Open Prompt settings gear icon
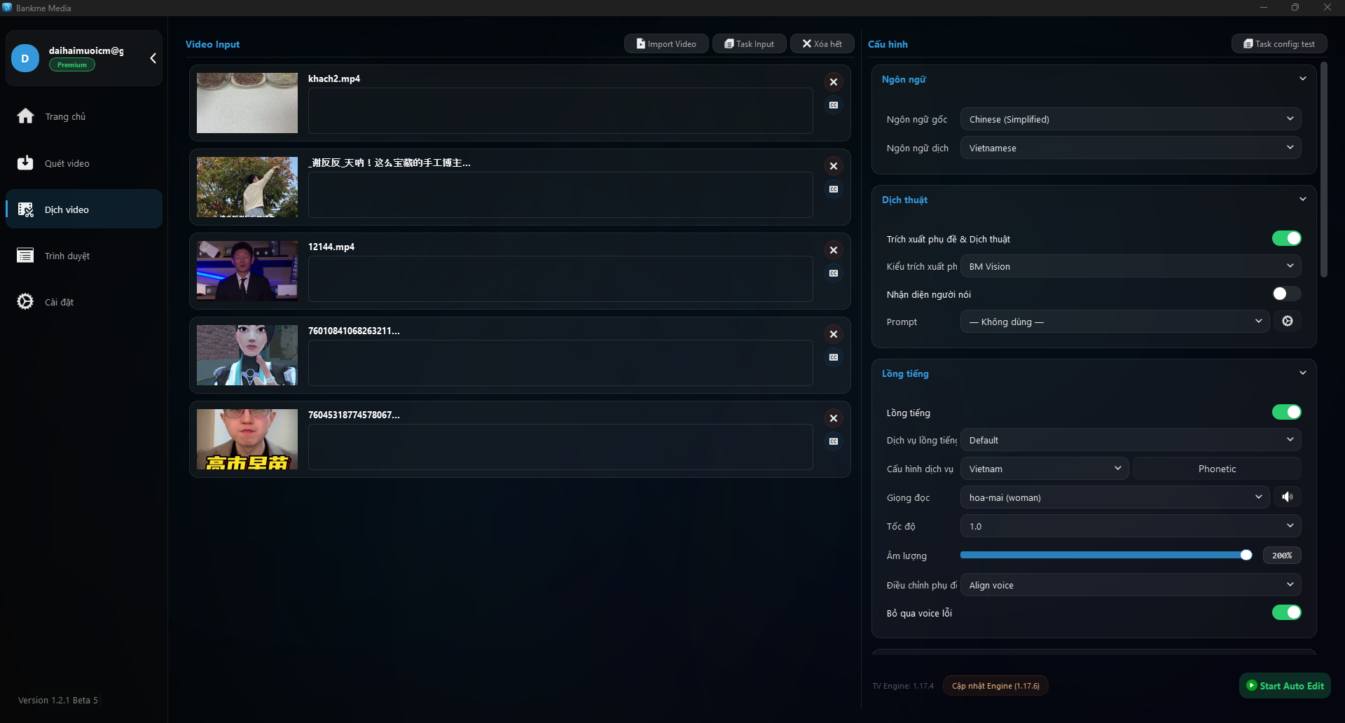Image resolution: width=1345 pixels, height=723 pixels. (x=1287, y=321)
